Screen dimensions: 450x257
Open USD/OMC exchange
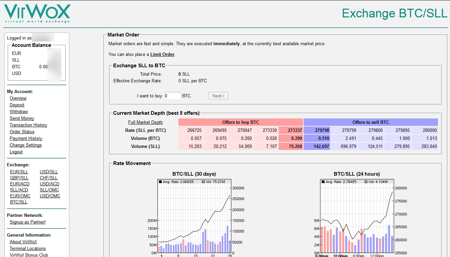click(x=50, y=196)
